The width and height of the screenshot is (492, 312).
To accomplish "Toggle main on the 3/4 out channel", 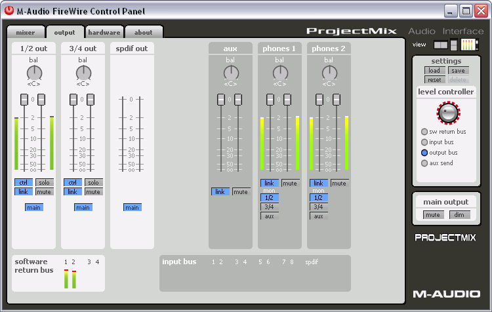I will tap(83, 207).
